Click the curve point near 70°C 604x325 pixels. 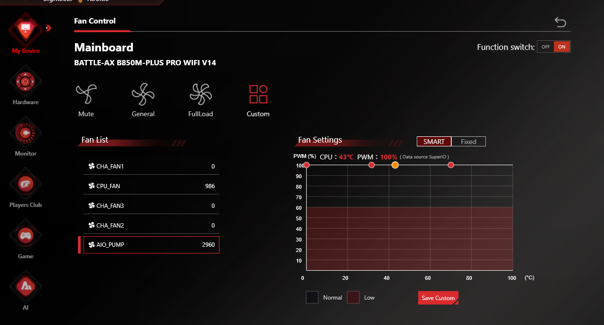[451, 165]
